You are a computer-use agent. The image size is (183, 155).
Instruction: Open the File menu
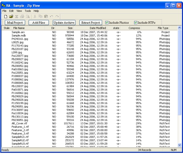4,11
